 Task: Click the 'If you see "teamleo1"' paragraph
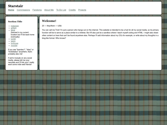pyautogui.click(x=21, y=52)
